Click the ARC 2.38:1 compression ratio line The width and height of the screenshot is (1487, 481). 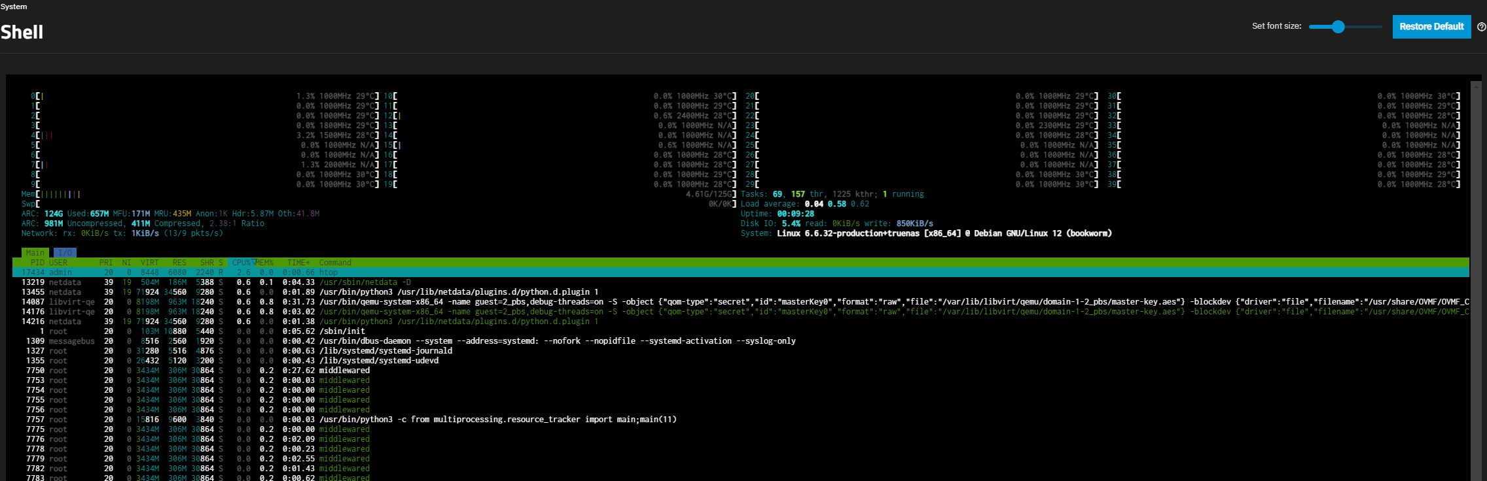[x=143, y=224]
